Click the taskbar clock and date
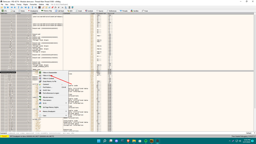Viewport: 256px width, 144px height. tap(247, 141)
